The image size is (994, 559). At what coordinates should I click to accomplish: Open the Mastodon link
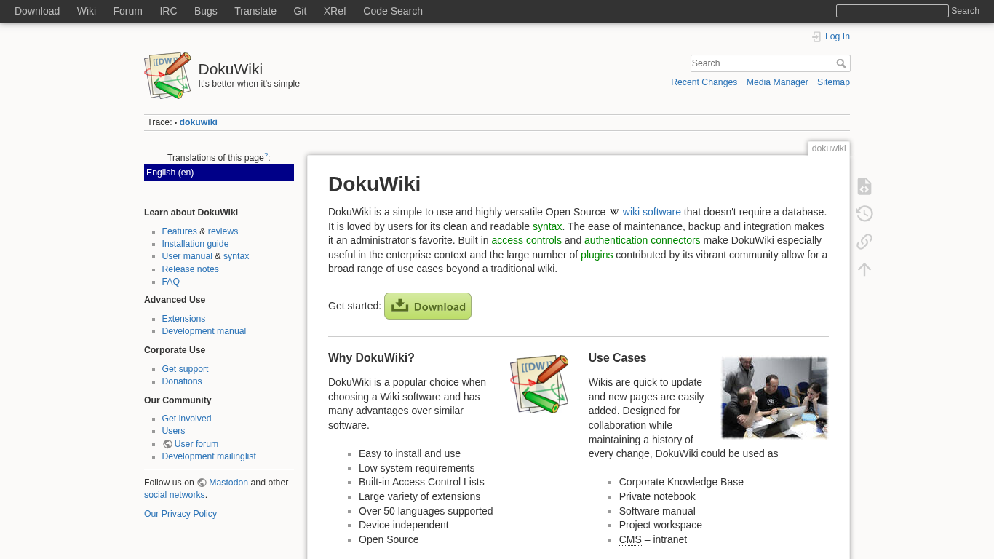(x=228, y=483)
